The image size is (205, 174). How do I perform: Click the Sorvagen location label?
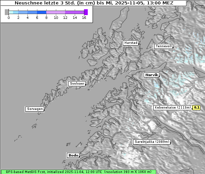[35, 109]
